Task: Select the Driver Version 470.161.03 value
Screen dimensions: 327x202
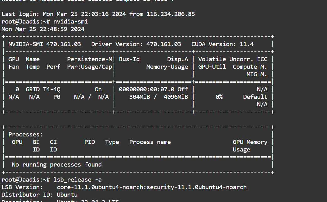Action: pyautogui.click(x=163, y=44)
